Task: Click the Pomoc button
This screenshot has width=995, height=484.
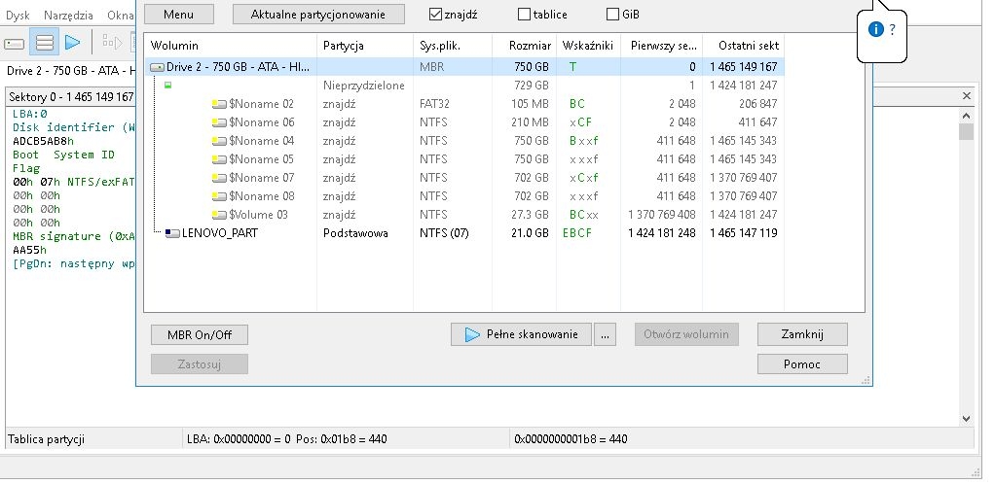Action: 802,364
